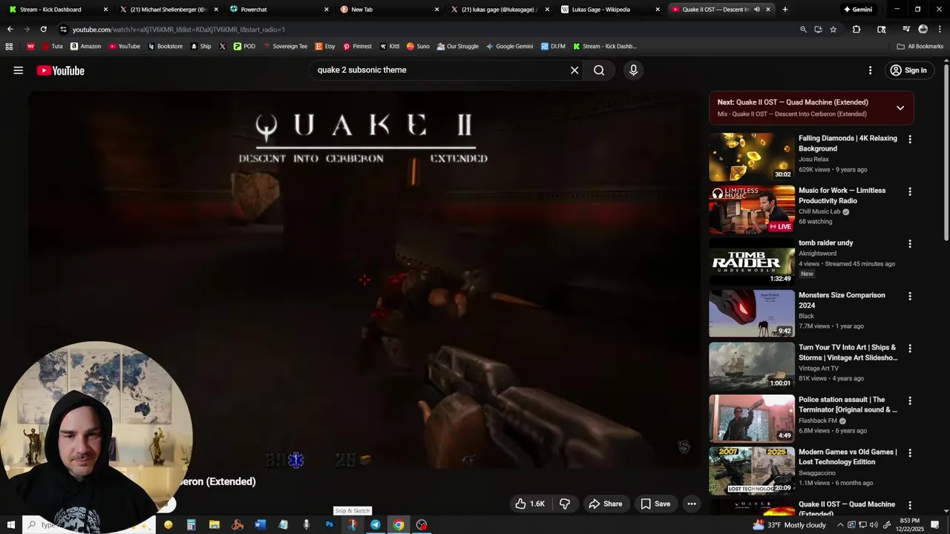The image size is (950, 534).
Task: Switch to lukas gage X tab
Action: point(499,10)
